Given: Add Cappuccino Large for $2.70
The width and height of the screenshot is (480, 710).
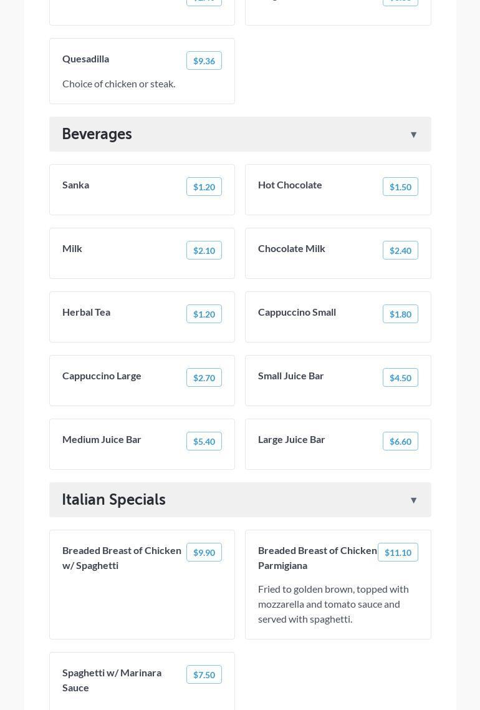Looking at the screenshot, I should (x=204, y=377).
